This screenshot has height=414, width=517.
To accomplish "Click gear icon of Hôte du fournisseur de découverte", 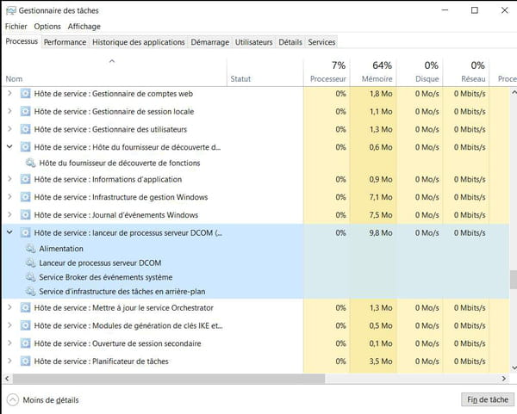I will pyautogui.click(x=25, y=147).
